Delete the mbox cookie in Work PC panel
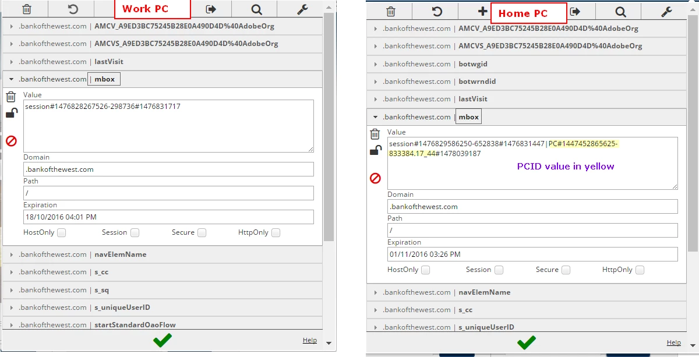The height and width of the screenshot is (357, 699). [x=11, y=97]
